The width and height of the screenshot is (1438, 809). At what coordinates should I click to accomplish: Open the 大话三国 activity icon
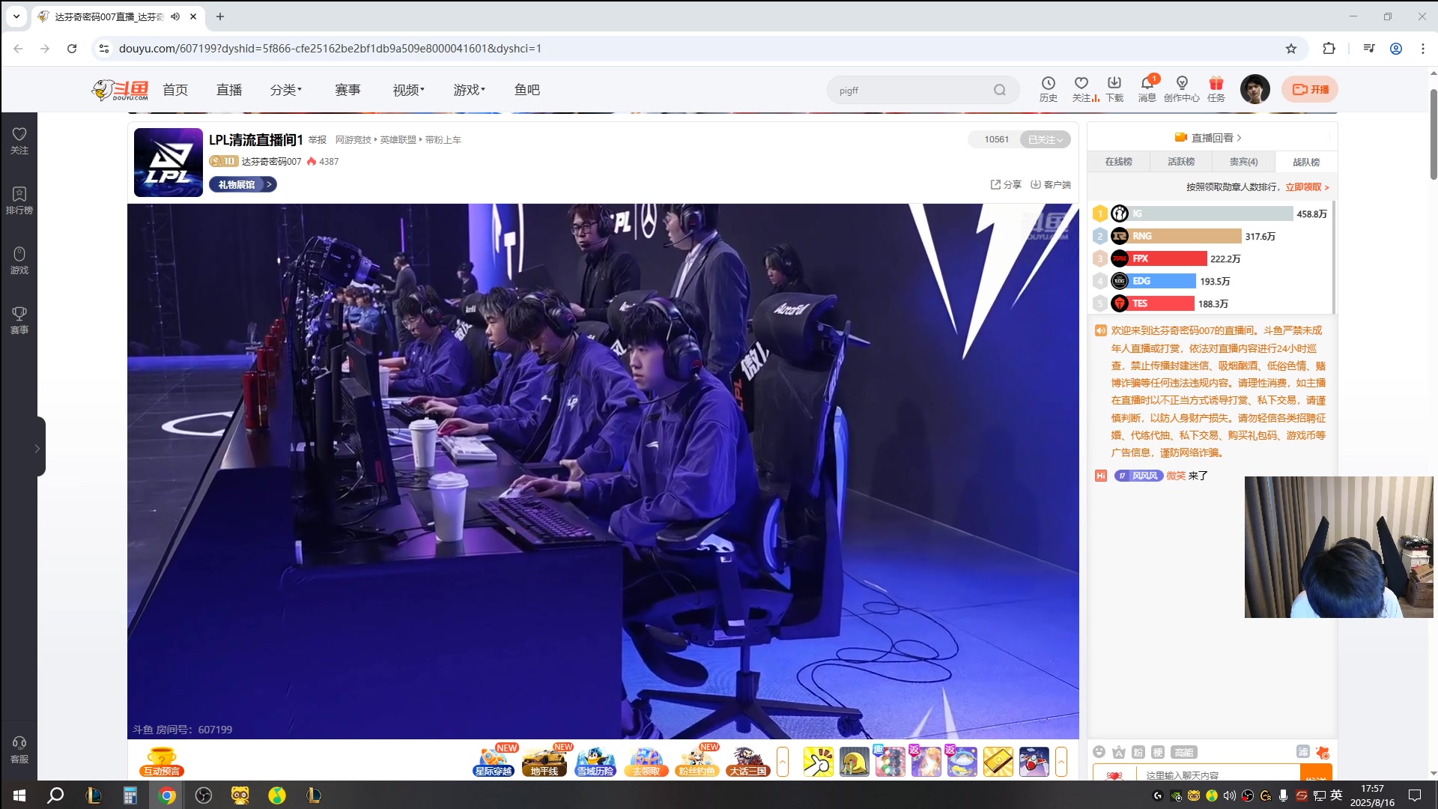click(x=747, y=762)
